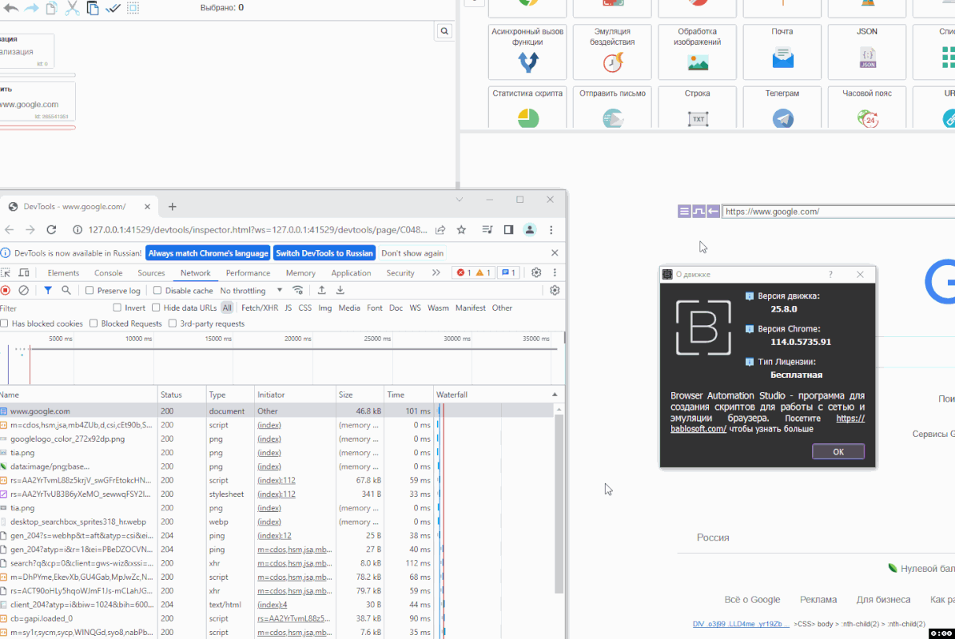Click the Export HAR download icon
Image resolution: width=955 pixels, height=639 pixels.
pyautogui.click(x=340, y=290)
